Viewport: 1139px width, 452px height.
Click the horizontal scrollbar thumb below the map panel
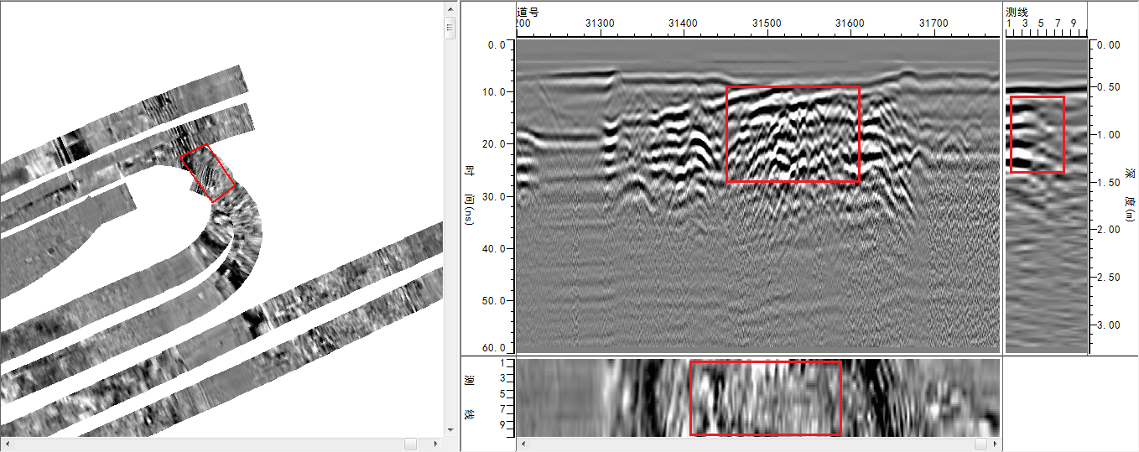(x=410, y=443)
